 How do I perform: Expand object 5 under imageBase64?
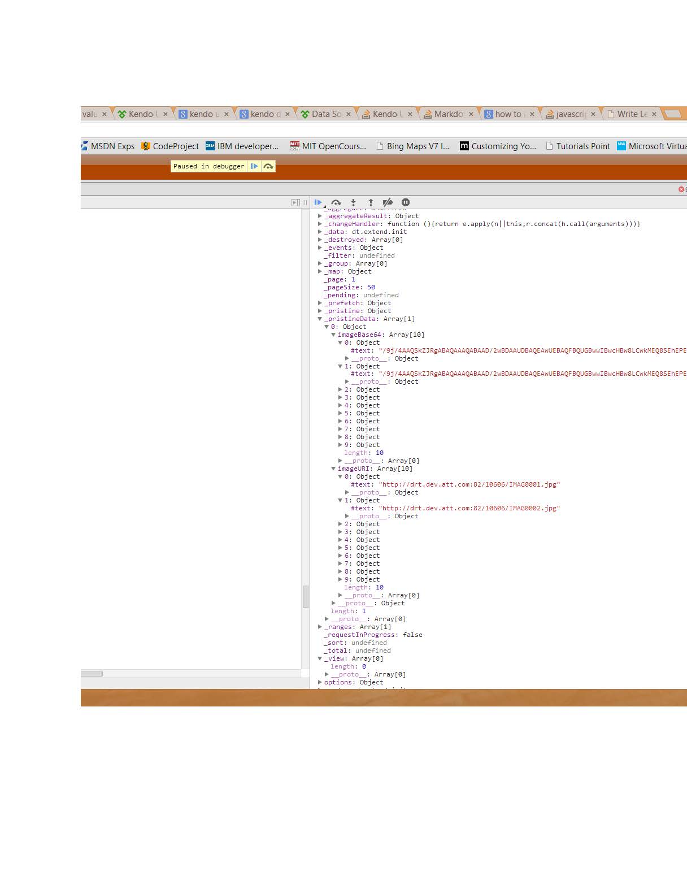coord(340,413)
